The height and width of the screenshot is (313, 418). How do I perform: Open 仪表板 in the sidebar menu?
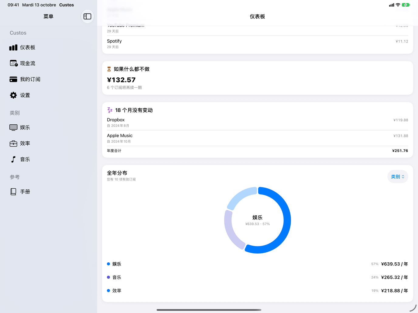click(x=49, y=48)
